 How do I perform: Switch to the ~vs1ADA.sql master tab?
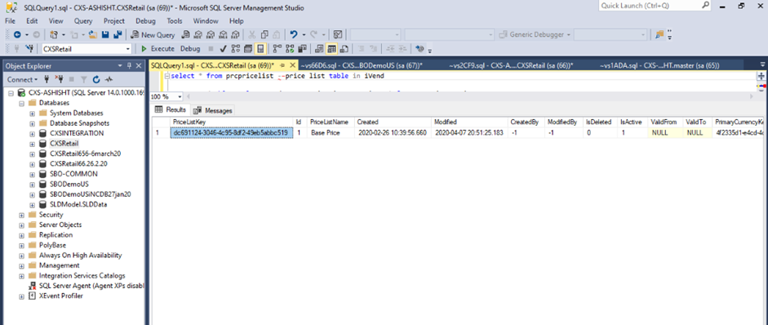(x=659, y=65)
